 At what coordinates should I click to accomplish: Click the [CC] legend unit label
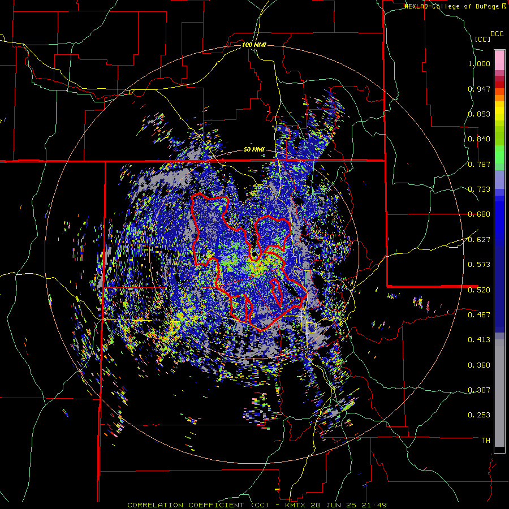[x=482, y=39]
